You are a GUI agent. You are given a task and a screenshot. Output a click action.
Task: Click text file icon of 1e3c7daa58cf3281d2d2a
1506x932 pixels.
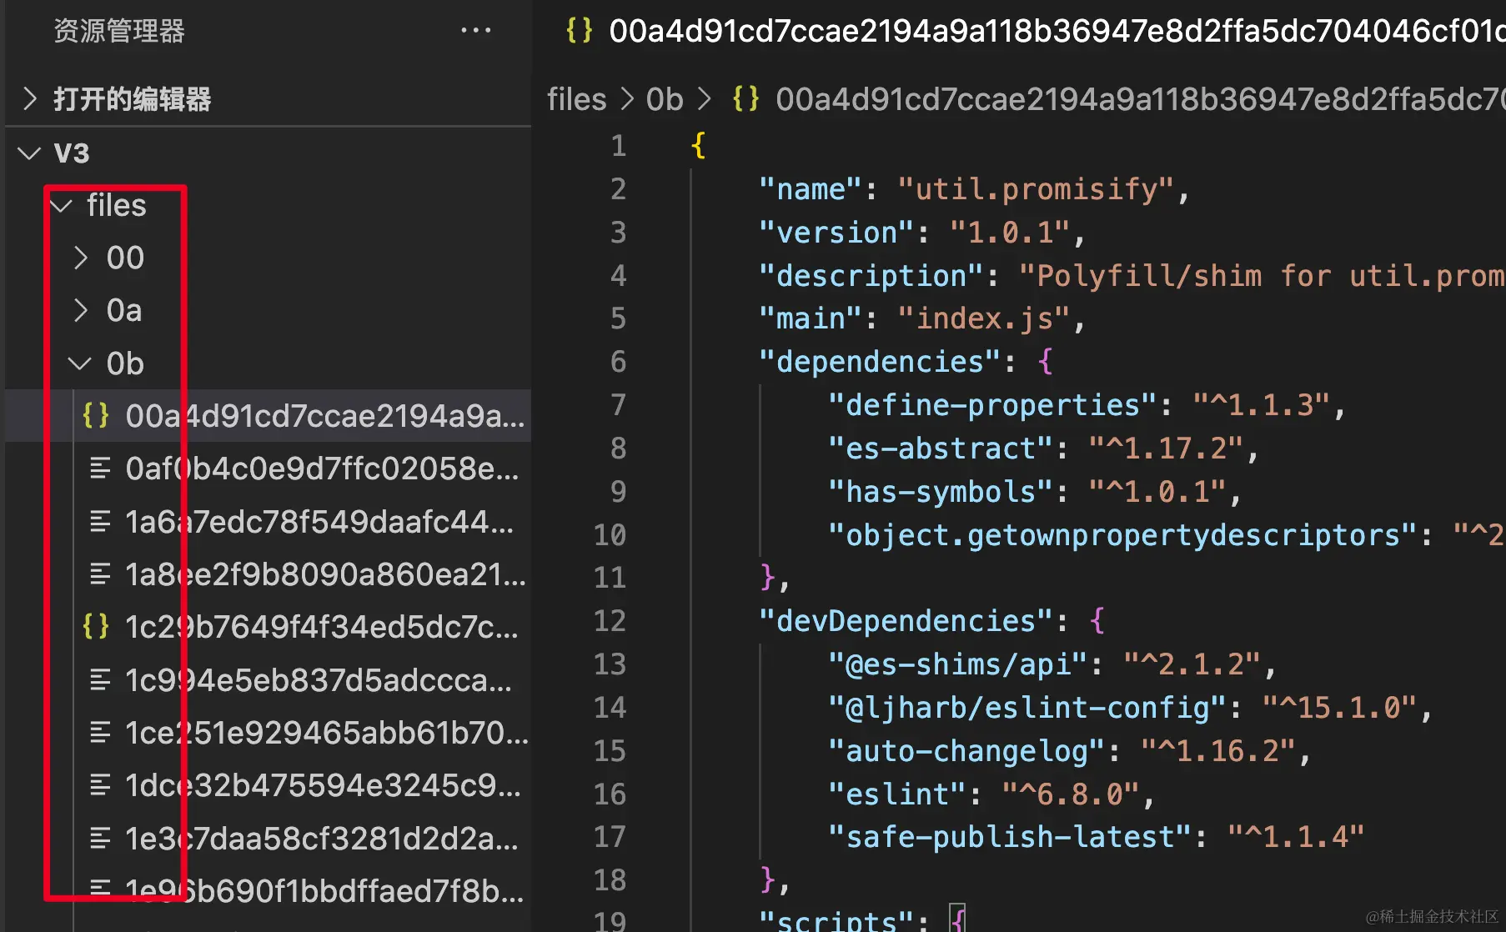[x=100, y=838]
